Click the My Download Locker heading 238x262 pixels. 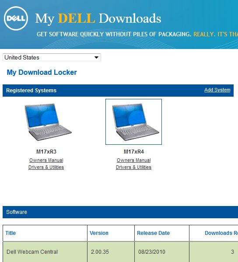42,72
